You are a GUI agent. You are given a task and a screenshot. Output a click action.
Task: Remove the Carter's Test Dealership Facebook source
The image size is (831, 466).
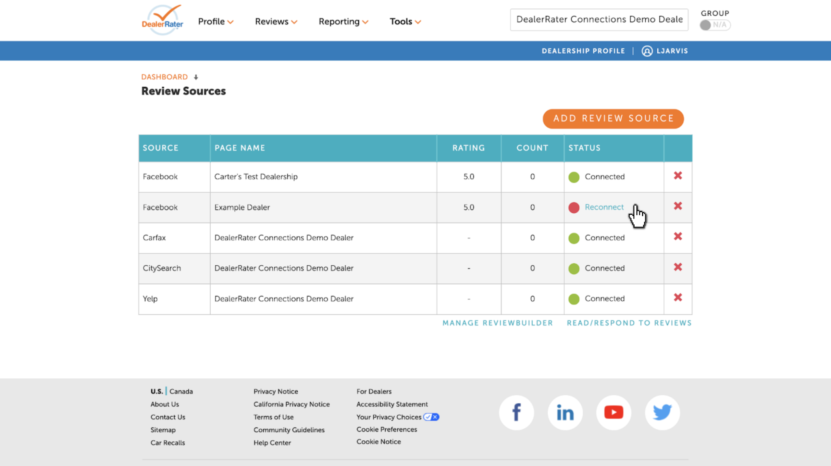[677, 176]
